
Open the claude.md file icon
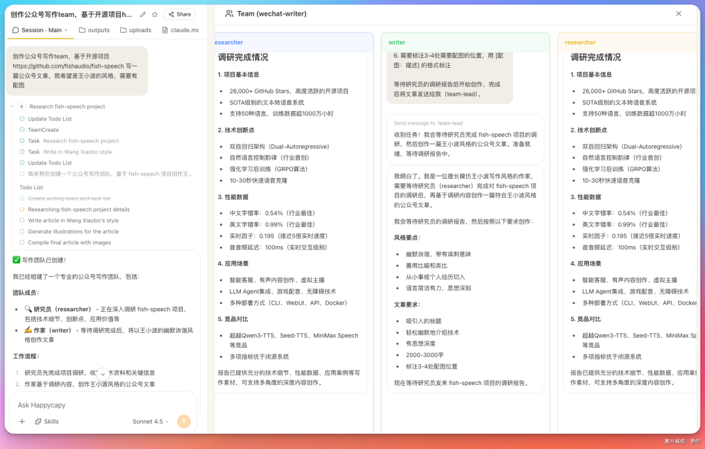pos(165,29)
